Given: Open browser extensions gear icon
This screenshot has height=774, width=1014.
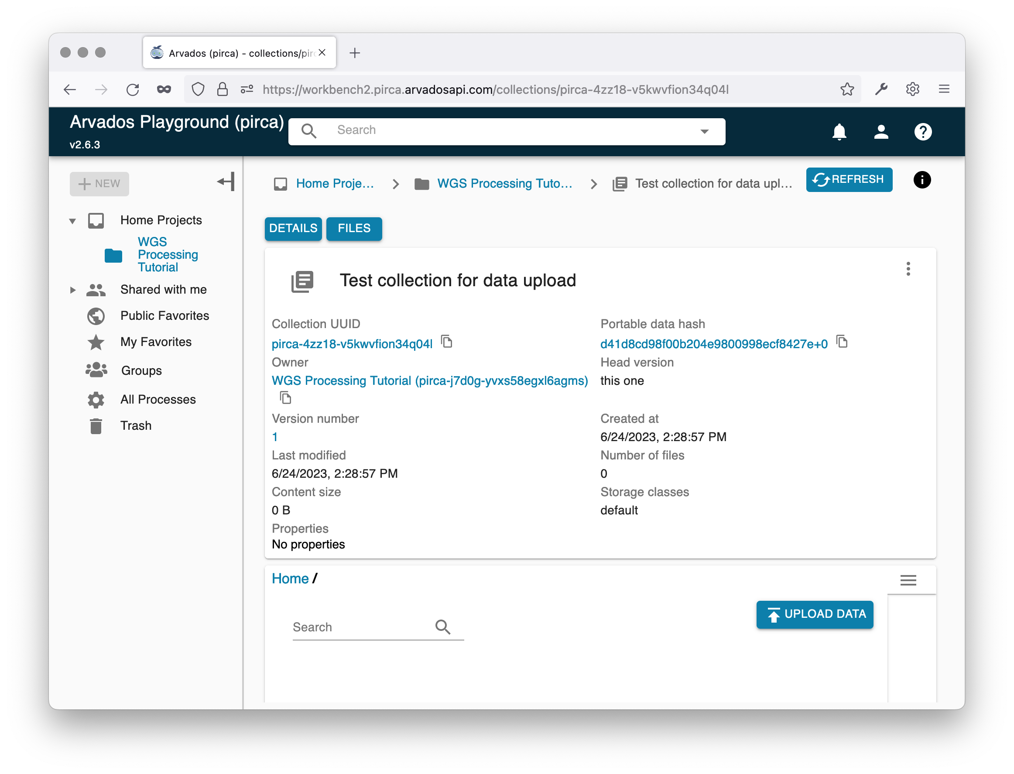Looking at the screenshot, I should [x=912, y=89].
